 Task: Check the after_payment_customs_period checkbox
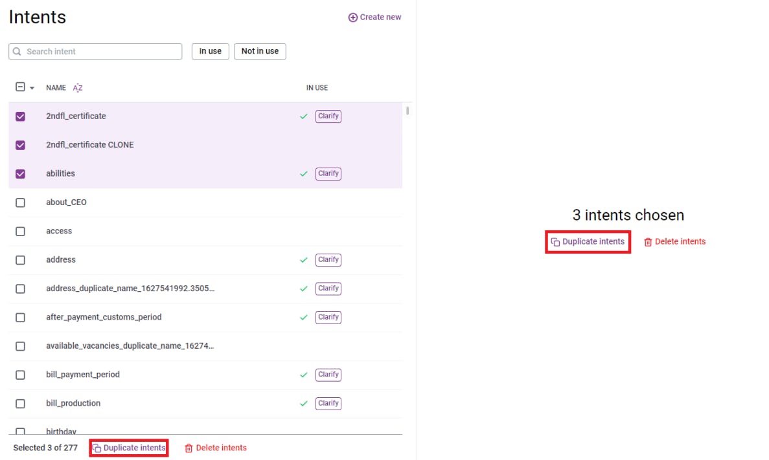(20, 318)
